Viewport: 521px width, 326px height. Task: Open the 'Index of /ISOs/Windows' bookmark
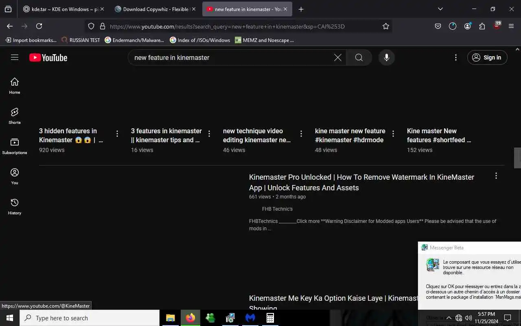pyautogui.click(x=200, y=40)
